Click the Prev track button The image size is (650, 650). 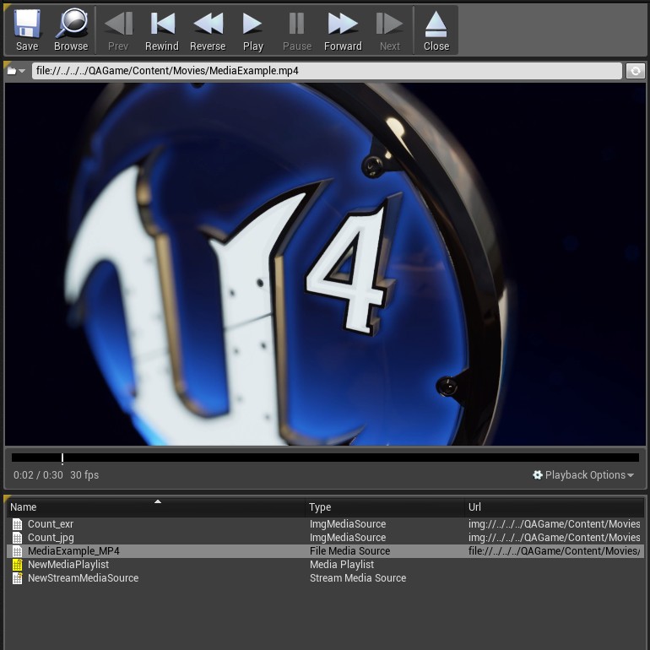coord(118,30)
